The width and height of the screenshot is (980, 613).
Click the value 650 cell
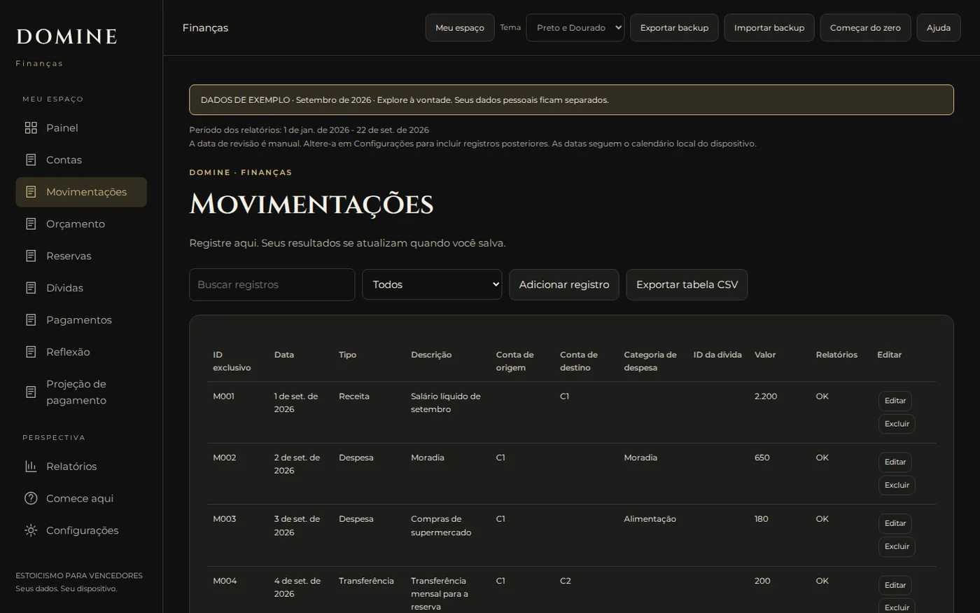pos(762,457)
